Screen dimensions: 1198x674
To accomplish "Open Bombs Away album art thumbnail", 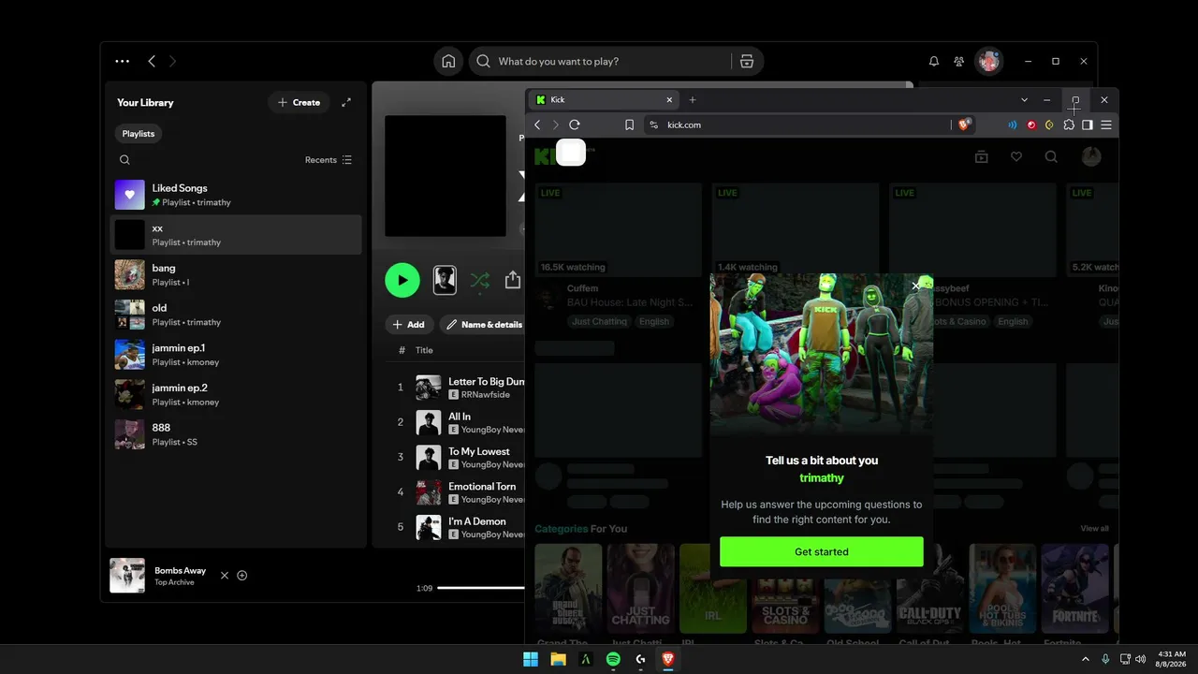I will (x=127, y=576).
